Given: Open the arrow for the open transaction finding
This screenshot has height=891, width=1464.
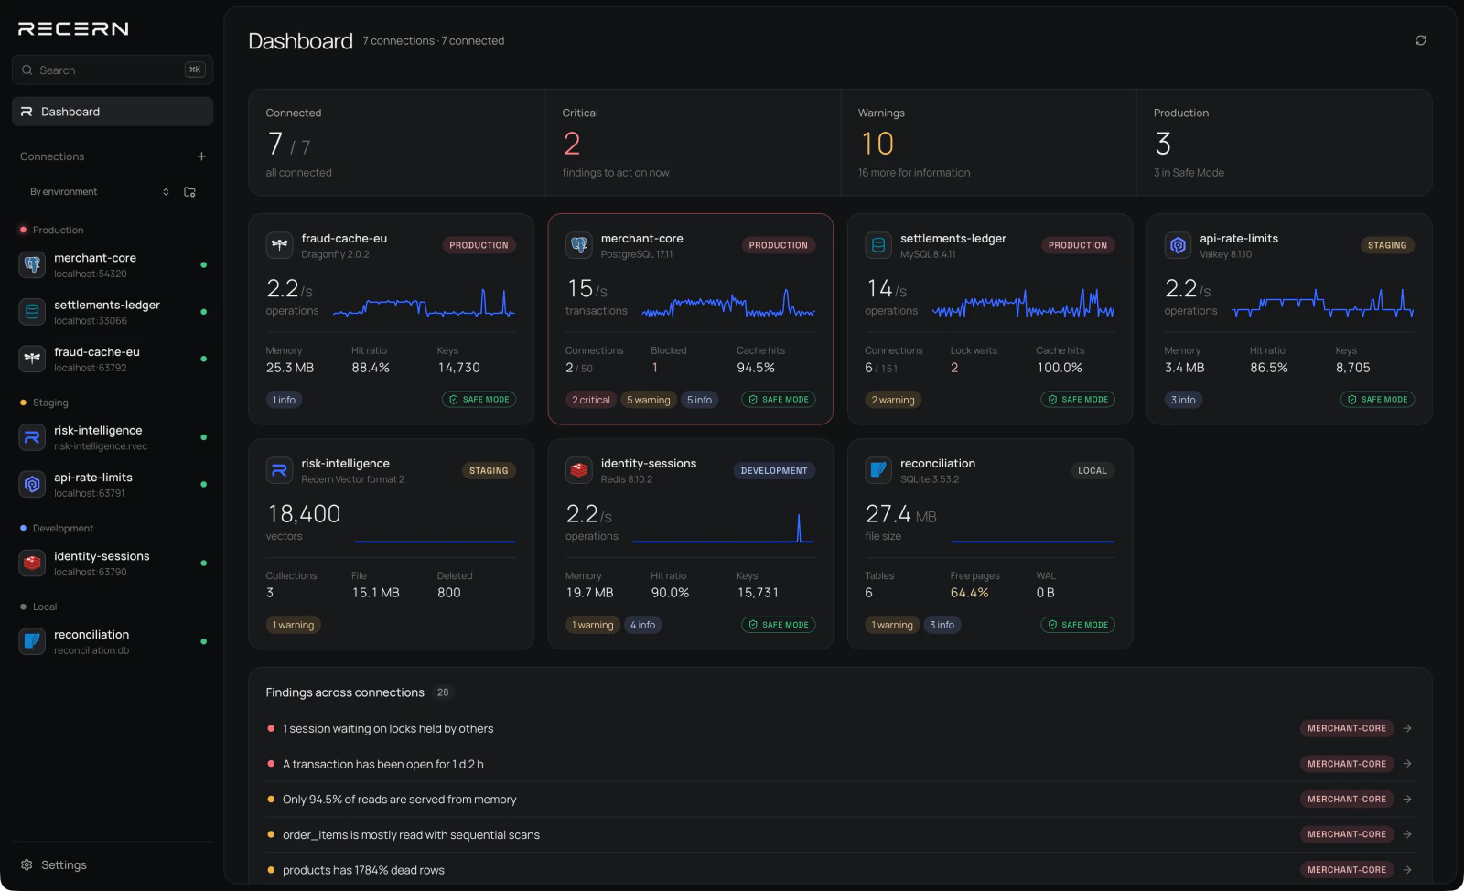Looking at the screenshot, I should click(1407, 764).
